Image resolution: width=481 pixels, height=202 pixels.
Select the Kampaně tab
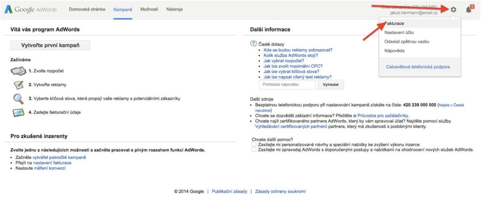point(123,9)
